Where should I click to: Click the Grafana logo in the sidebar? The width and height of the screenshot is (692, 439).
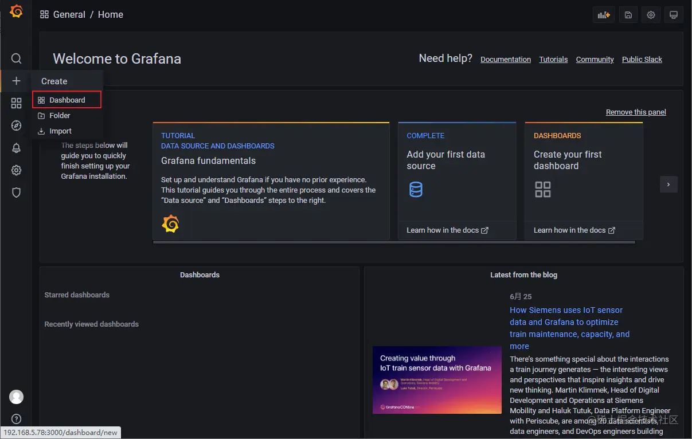click(x=16, y=11)
